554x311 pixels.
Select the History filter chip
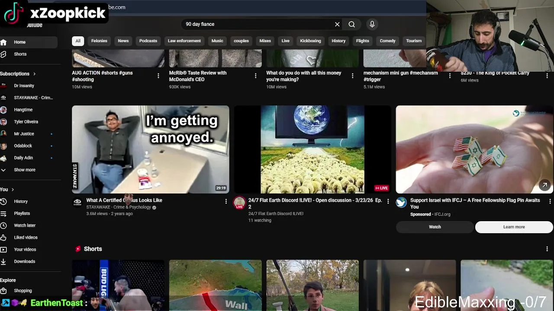tap(338, 41)
